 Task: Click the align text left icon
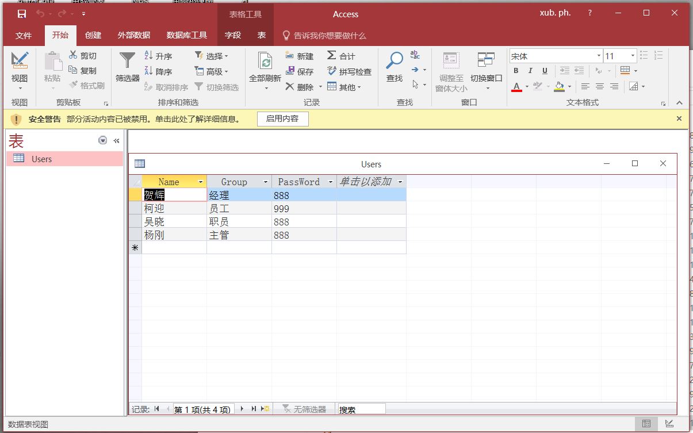point(585,86)
